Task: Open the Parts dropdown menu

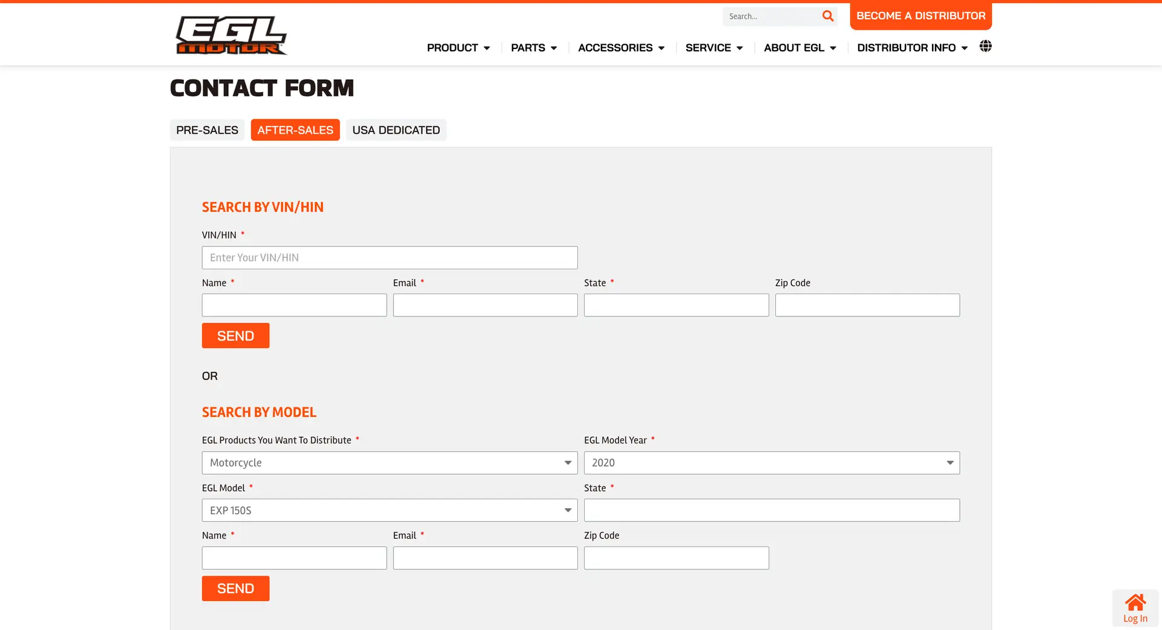Action: (533, 48)
